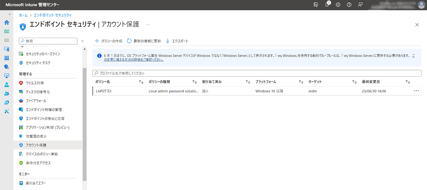Click the ホーム breadcrumb link
The image size is (427, 190).
pyautogui.click(x=23, y=15)
